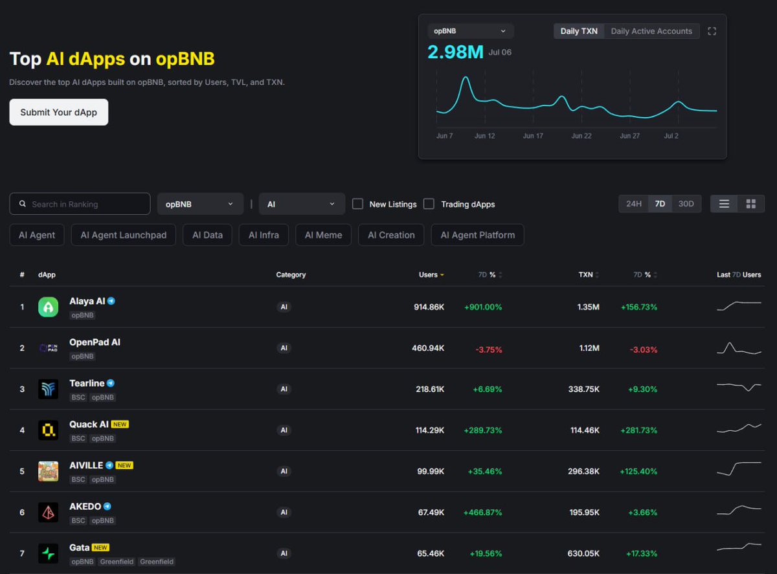Click the Telegram badge next to AKEDO
Image resolution: width=777 pixels, height=574 pixels.
pyautogui.click(x=107, y=507)
